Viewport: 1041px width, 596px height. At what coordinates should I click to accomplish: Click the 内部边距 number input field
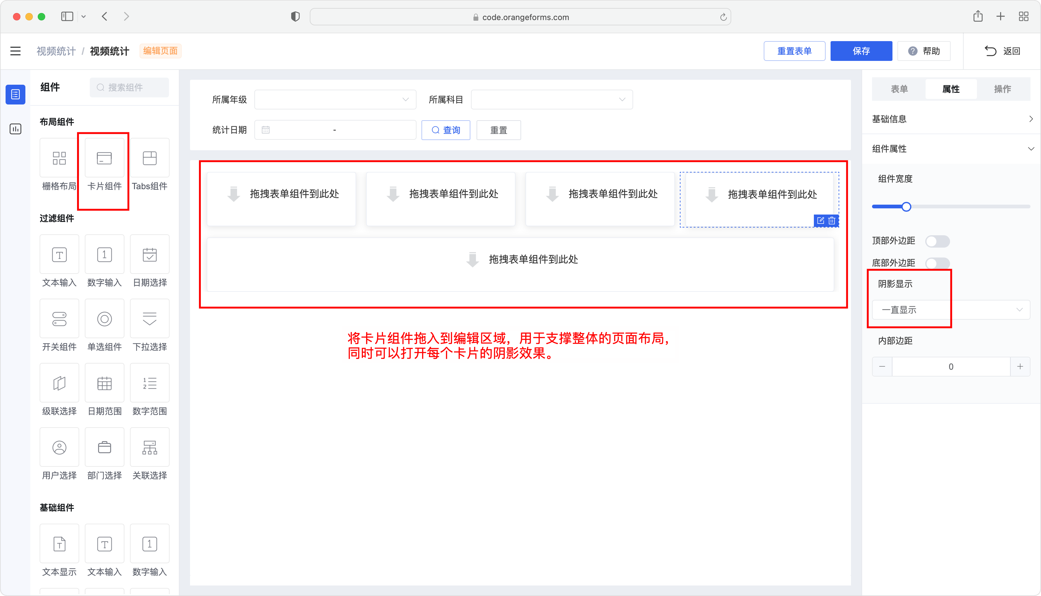pos(951,366)
